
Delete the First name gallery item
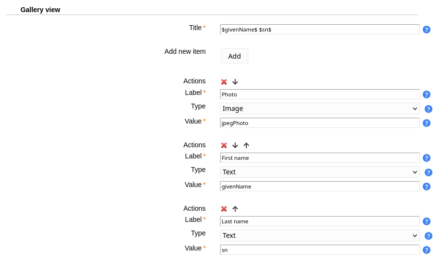(x=224, y=145)
